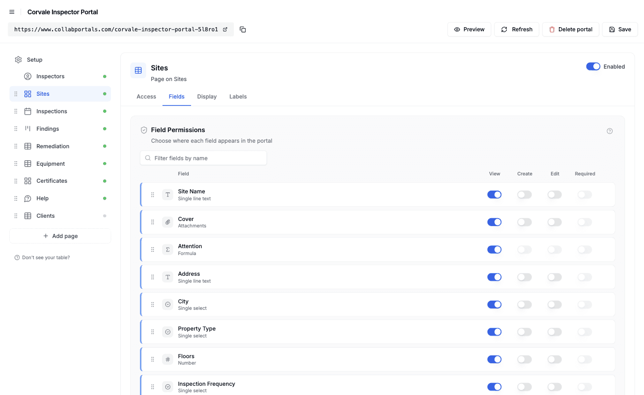
Task: Copy portal URL with copy icon
Action: pos(243,29)
